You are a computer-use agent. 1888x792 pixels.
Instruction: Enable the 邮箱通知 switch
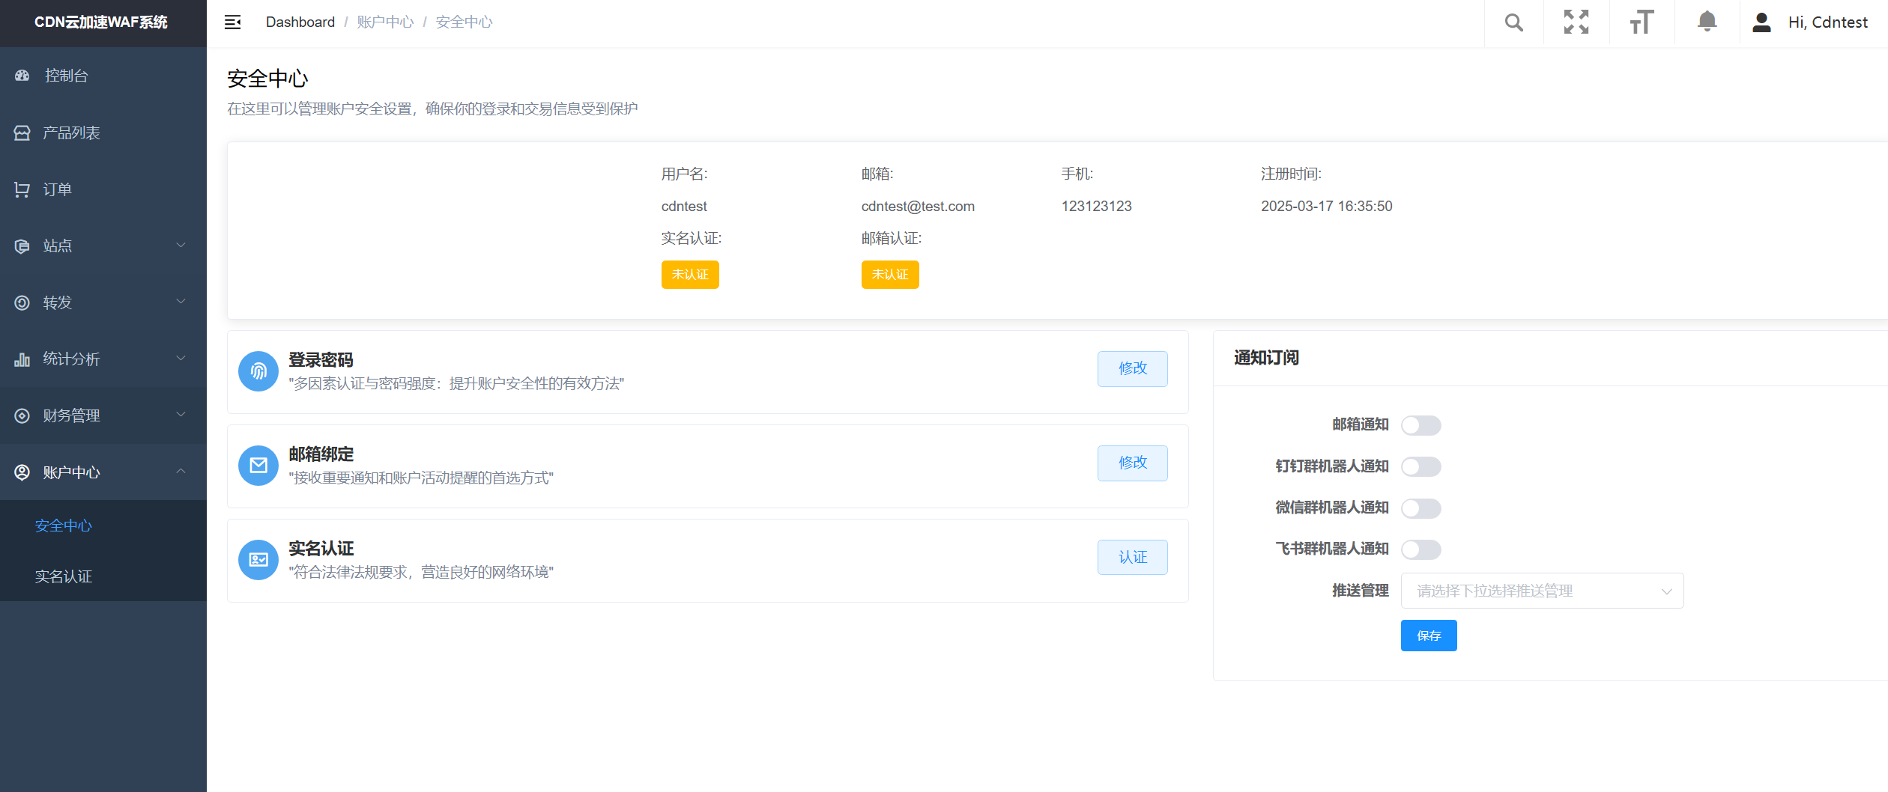point(1420,425)
